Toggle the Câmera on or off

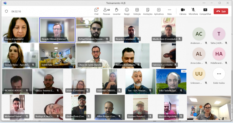[x=183, y=11]
